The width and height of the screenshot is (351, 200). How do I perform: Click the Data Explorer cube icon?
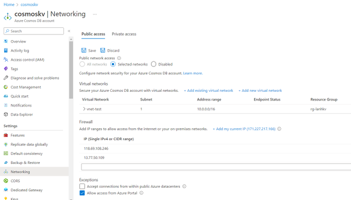(x=6, y=114)
